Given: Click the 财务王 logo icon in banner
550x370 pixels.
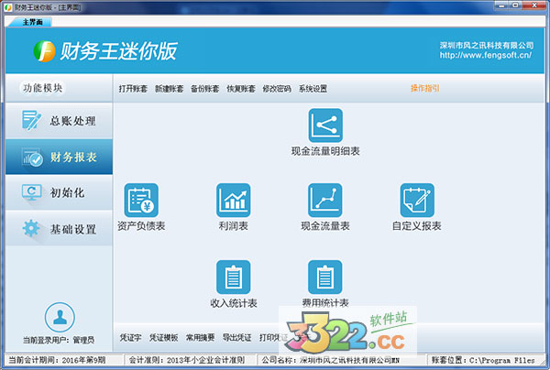Looking at the screenshot, I should pos(45,51).
